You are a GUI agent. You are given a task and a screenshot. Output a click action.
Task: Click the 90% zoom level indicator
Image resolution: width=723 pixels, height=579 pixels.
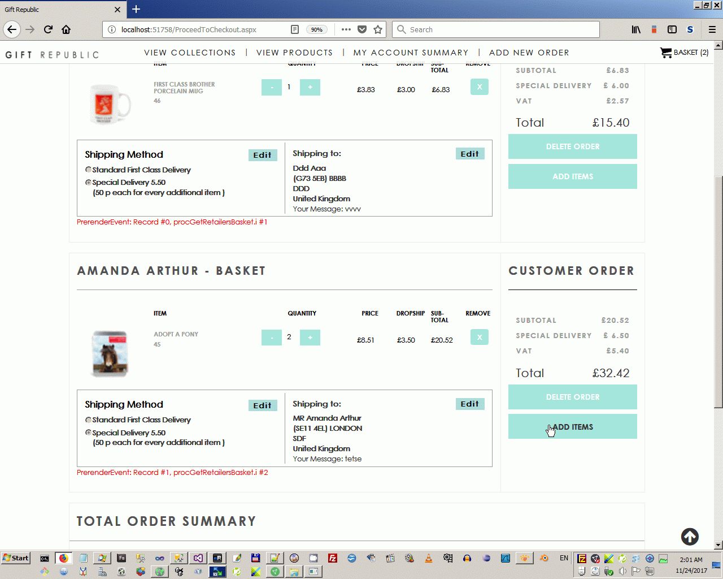tap(316, 29)
